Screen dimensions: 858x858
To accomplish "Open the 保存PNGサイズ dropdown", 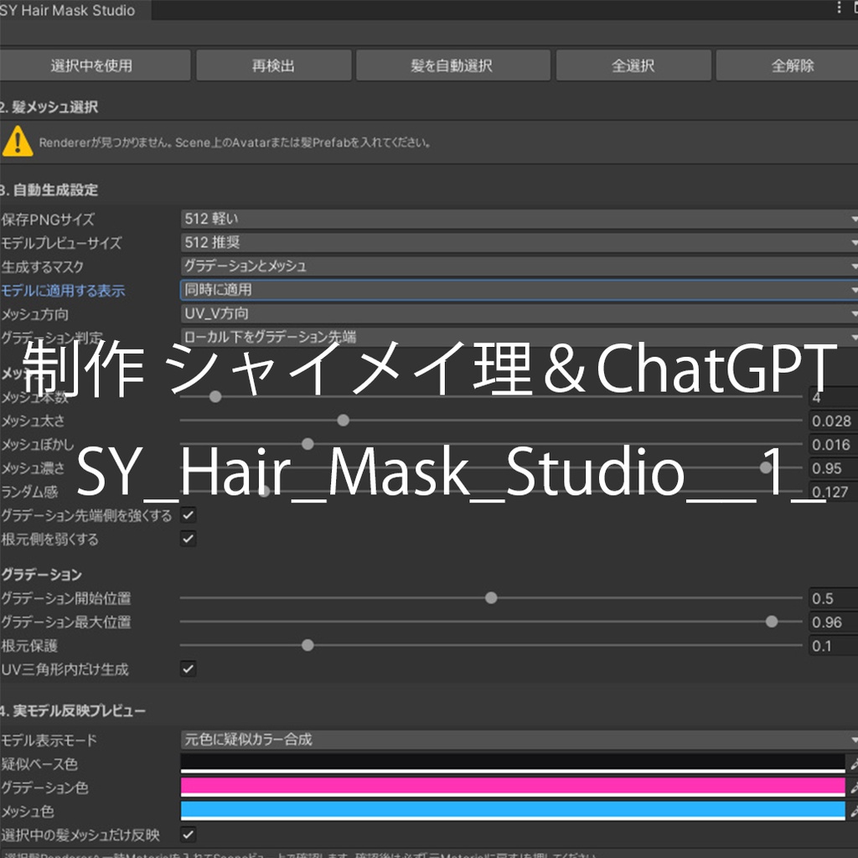I will point(519,219).
